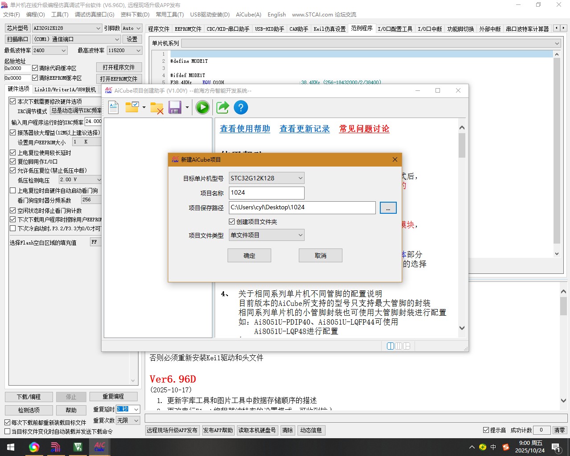
Task: Select the AiCube icon on the taskbar
Action: click(99, 447)
